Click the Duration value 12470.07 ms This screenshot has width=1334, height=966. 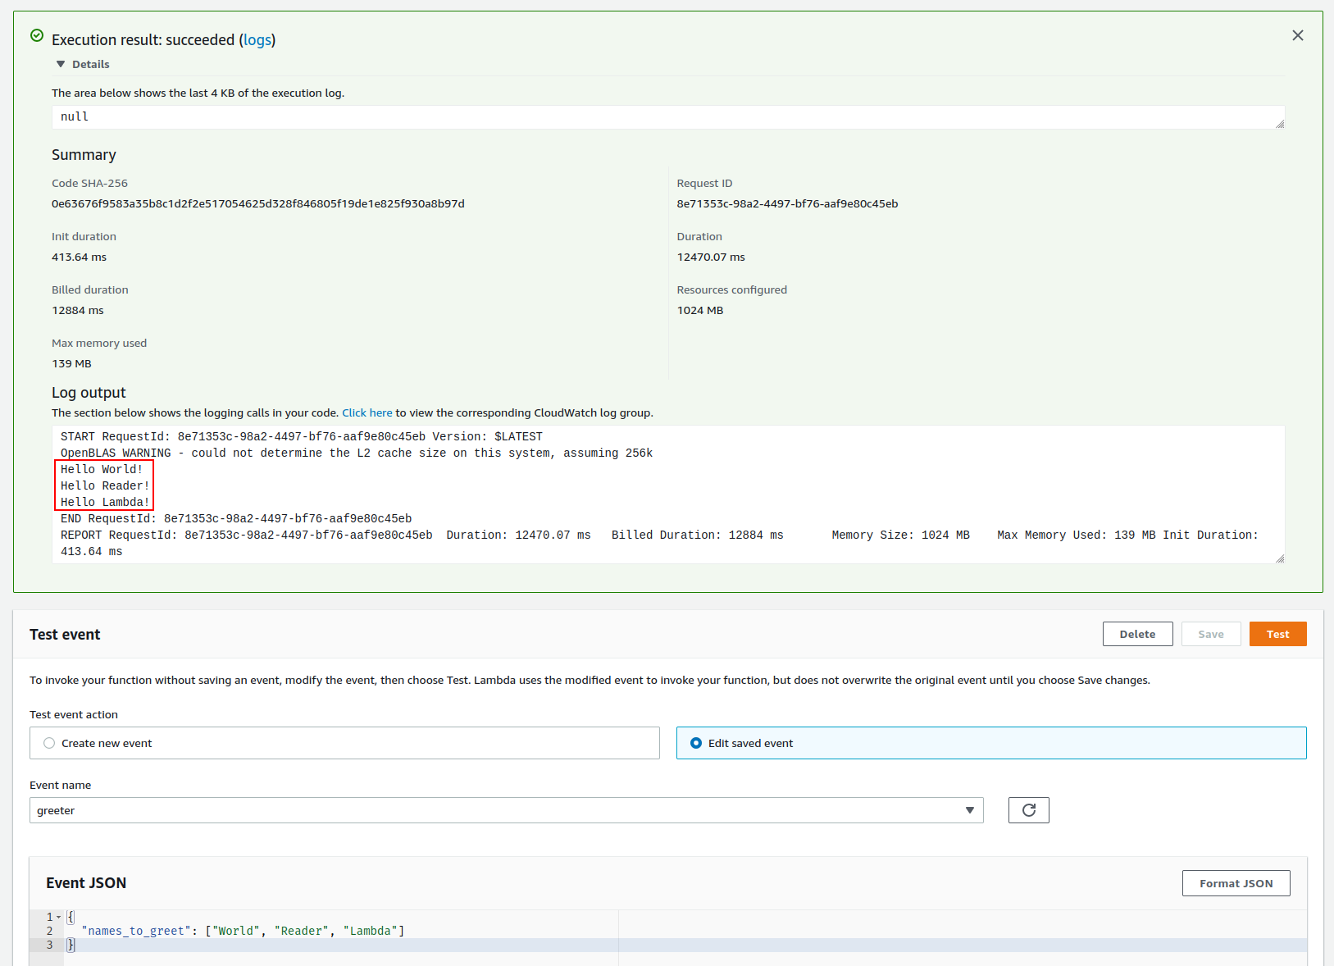pyautogui.click(x=711, y=257)
